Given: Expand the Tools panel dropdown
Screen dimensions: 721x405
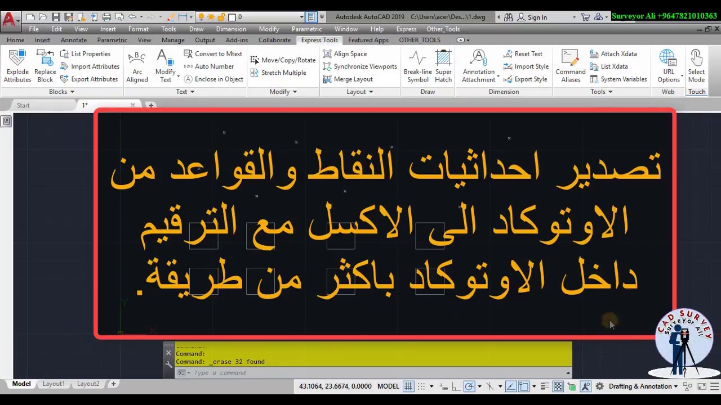Looking at the screenshot, I should click(602, 92).
